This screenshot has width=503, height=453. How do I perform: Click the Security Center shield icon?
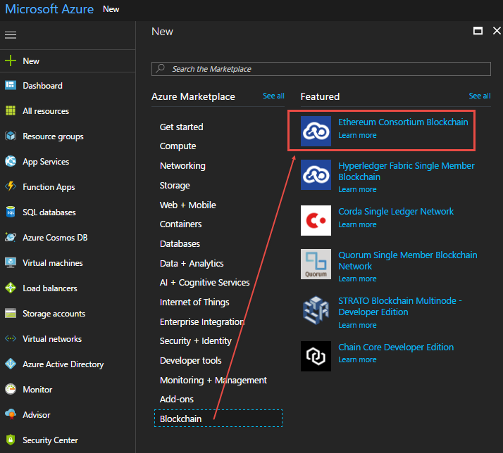11,440
